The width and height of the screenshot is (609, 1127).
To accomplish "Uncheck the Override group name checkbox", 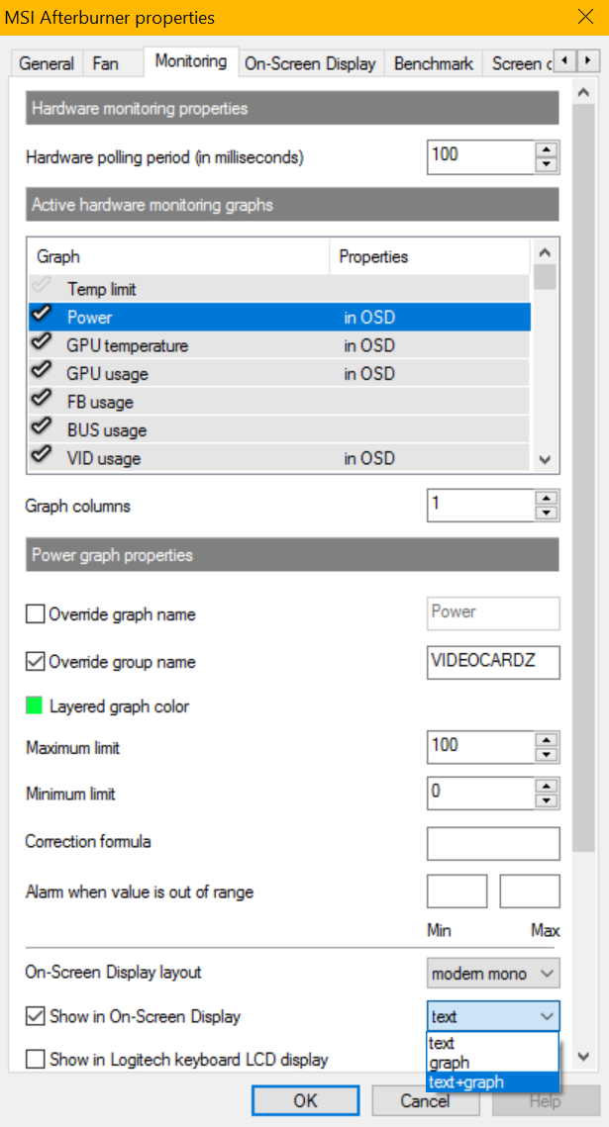I will click(36, 662).
